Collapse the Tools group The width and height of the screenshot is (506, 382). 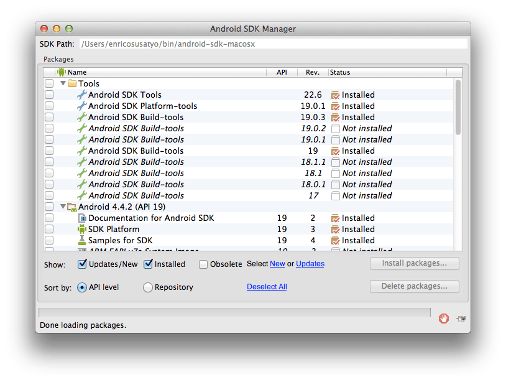[x=63, y=83]
